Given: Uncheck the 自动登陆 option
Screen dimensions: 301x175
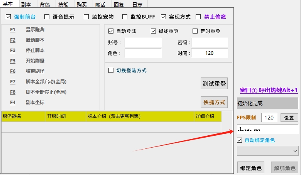Looking at the screenshot, I should coord(111,31).
